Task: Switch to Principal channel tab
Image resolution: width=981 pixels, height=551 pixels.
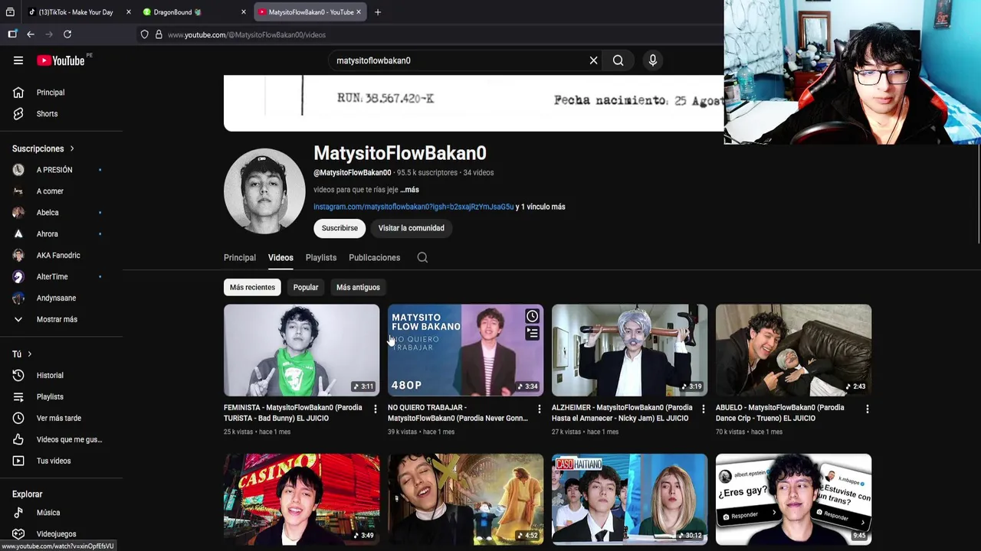Action: pyautogui.click(x=240, y=258)
